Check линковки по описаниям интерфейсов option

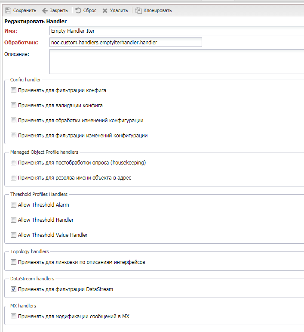point(13,262)
